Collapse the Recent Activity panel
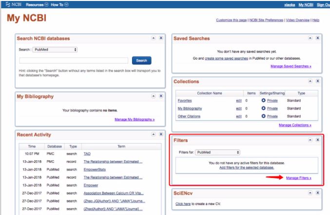Screen dimensions: 330x215 click(x=154, y=134)
